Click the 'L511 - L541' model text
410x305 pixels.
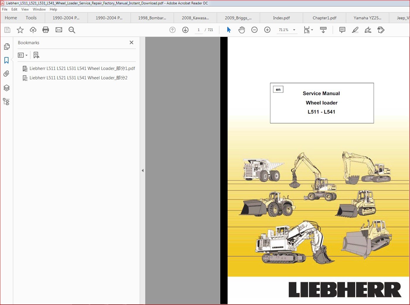point(321,112)
